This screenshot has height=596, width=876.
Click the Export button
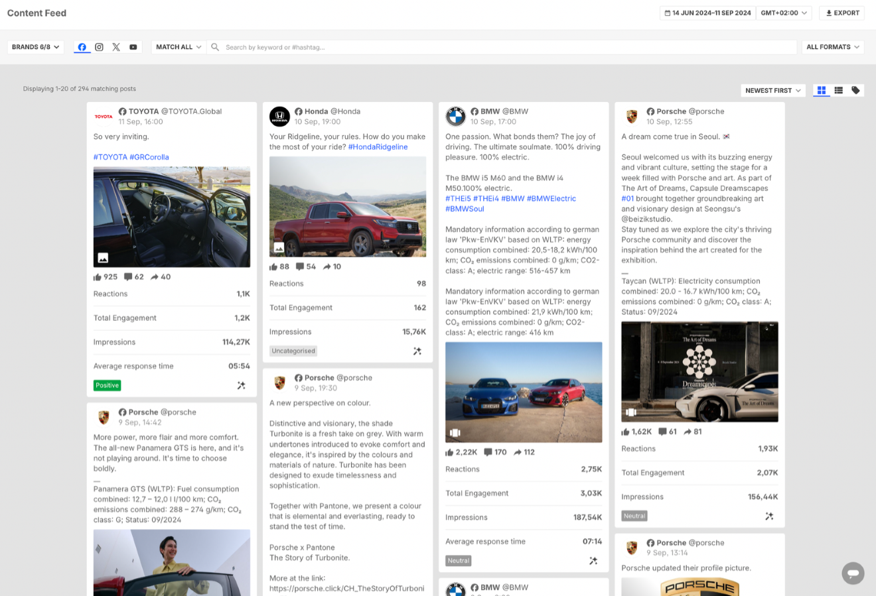(842, 13)
